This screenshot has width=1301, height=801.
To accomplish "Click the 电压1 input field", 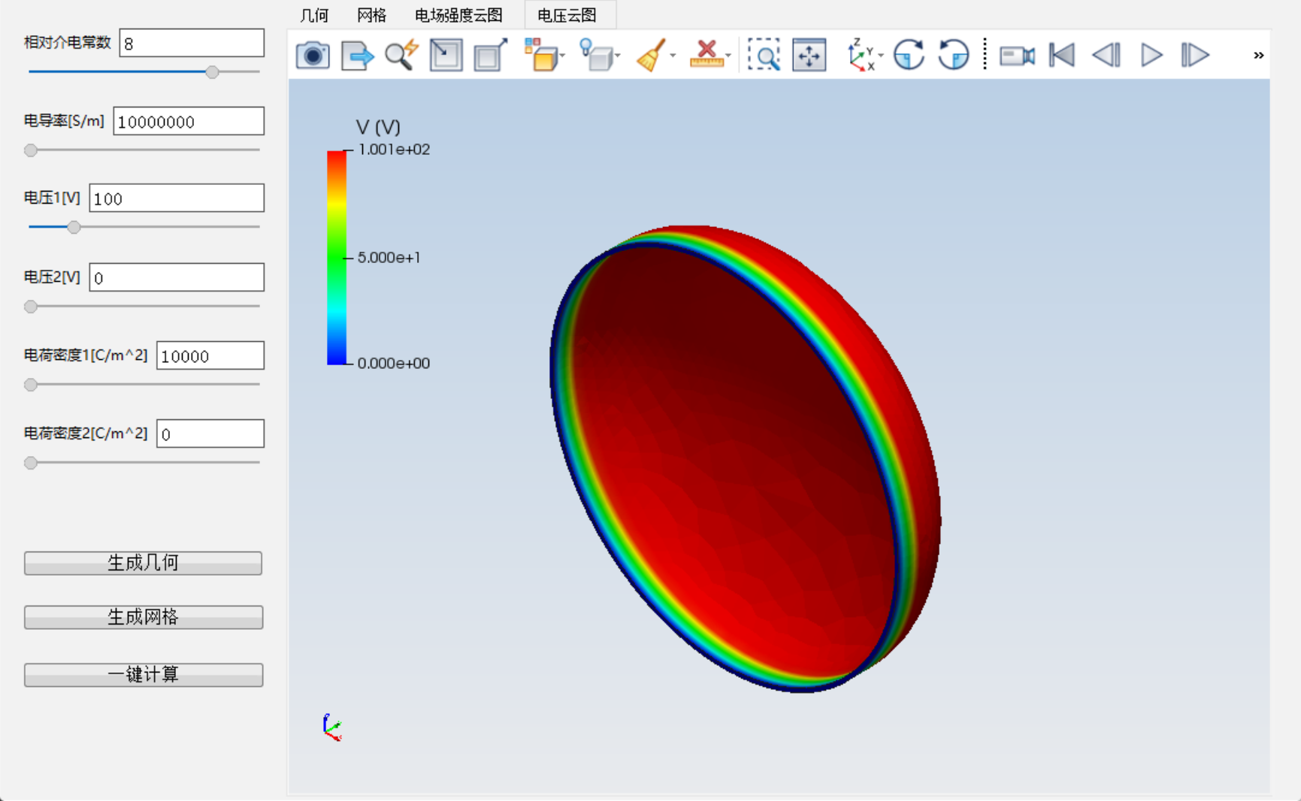I will coord(177,198).
